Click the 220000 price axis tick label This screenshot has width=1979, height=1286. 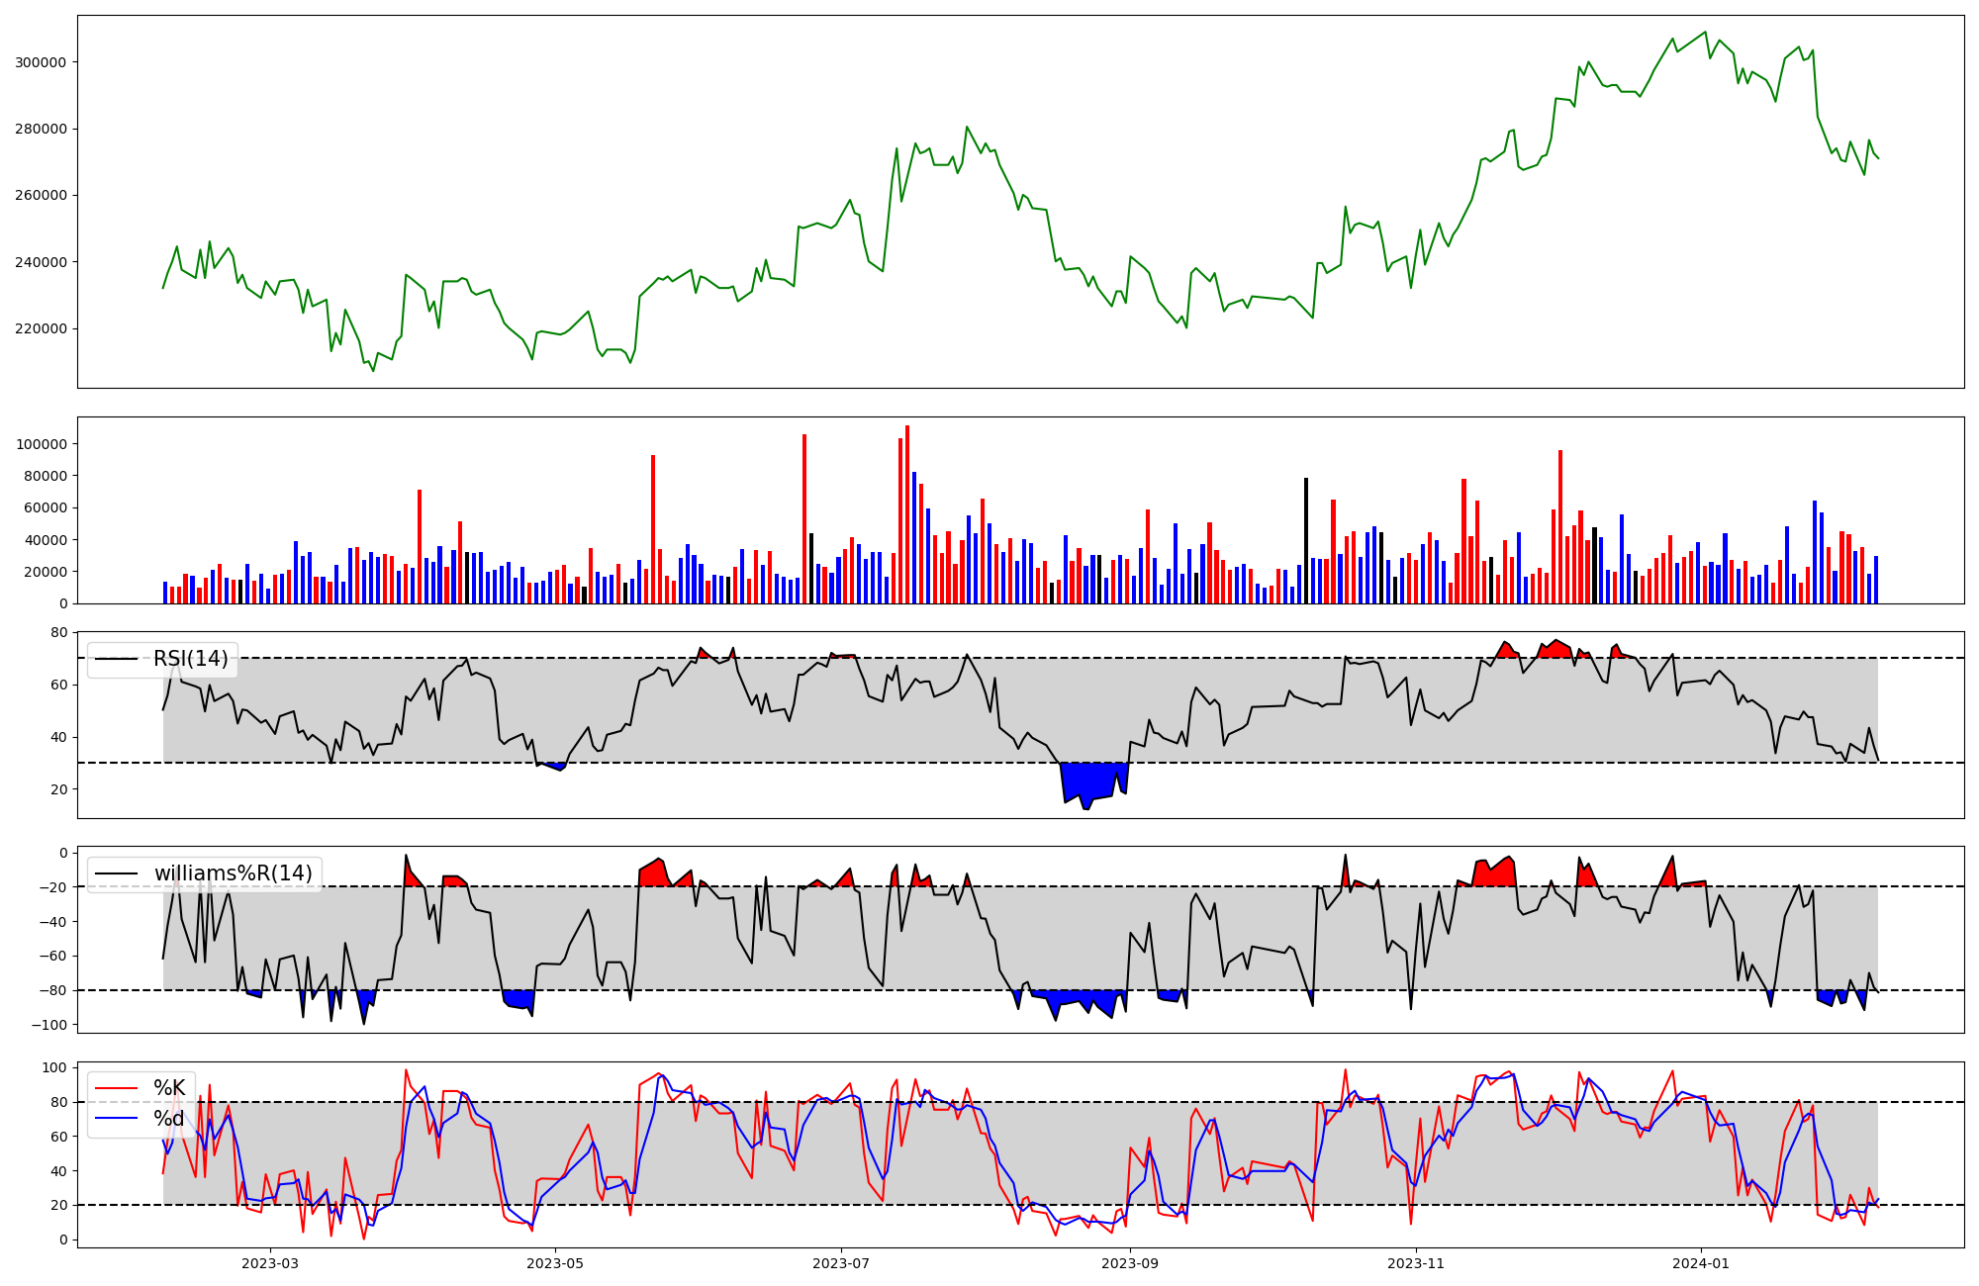(x=41, y=328)
